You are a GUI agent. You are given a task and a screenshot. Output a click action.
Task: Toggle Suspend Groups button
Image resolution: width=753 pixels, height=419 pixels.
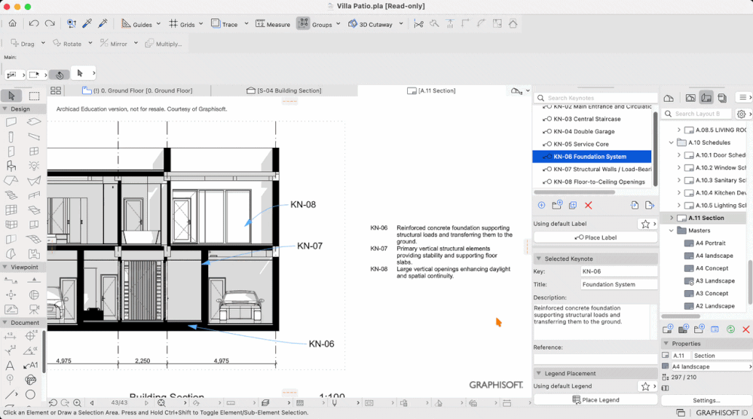click(x=303, y=23)
